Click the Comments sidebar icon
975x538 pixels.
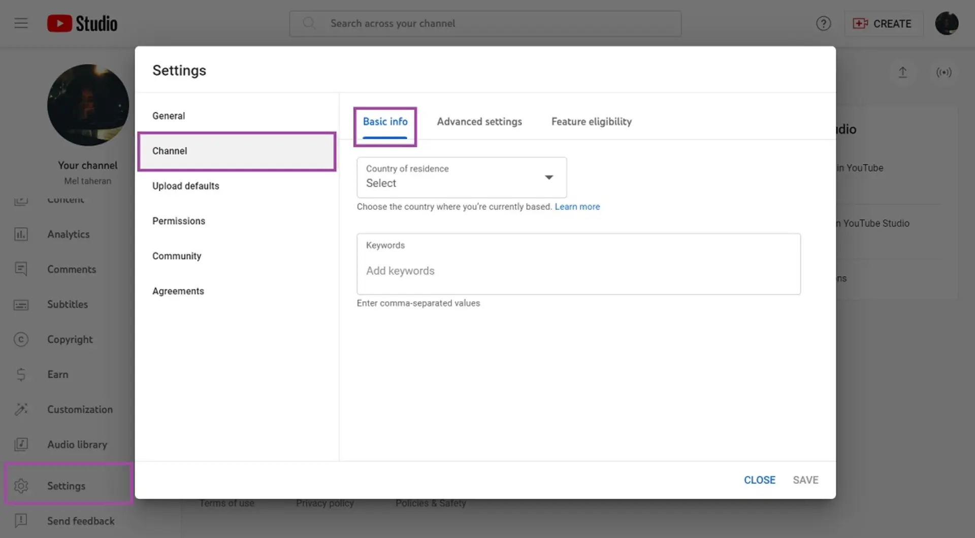pyautogui.click(x=21, y=269)
